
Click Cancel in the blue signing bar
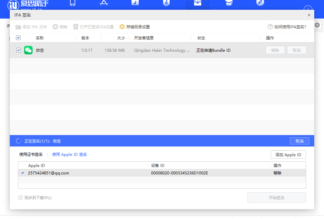click(x=299, y=141)
